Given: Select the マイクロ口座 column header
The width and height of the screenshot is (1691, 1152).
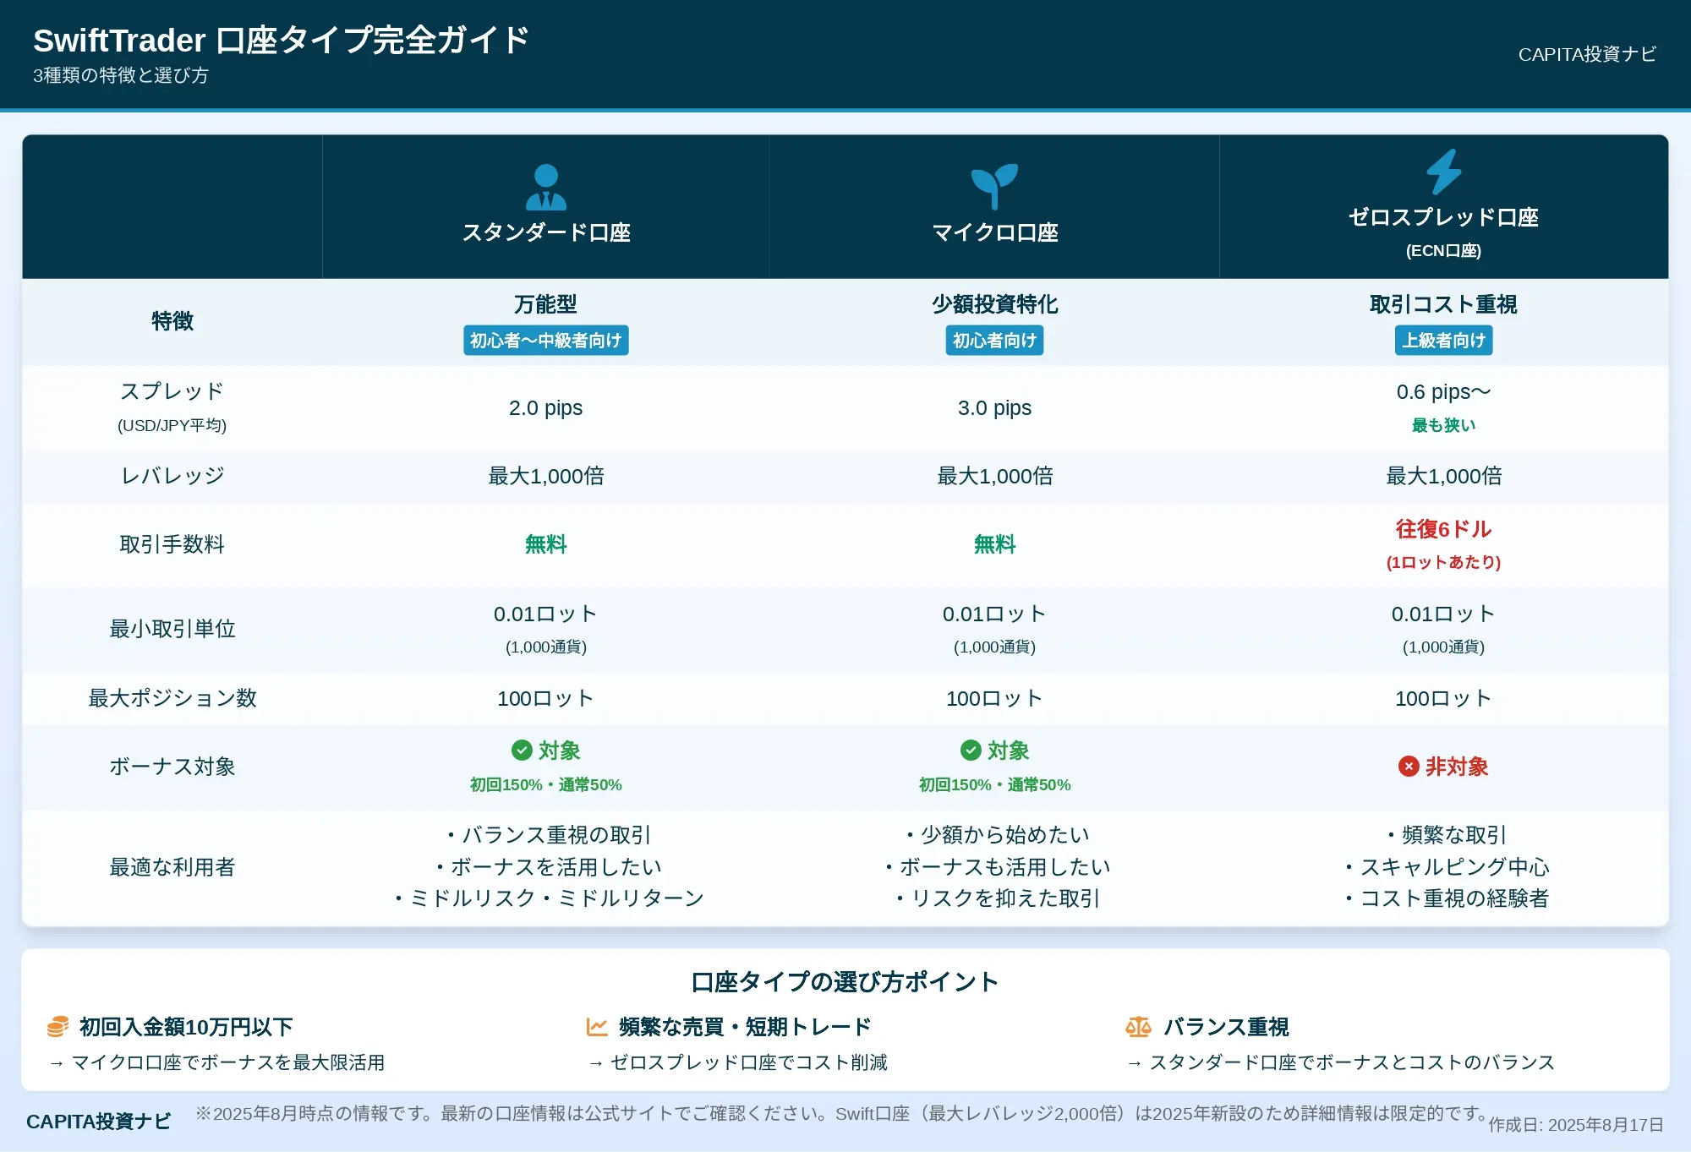Looking at the screenshot, I should click(994, 207).
